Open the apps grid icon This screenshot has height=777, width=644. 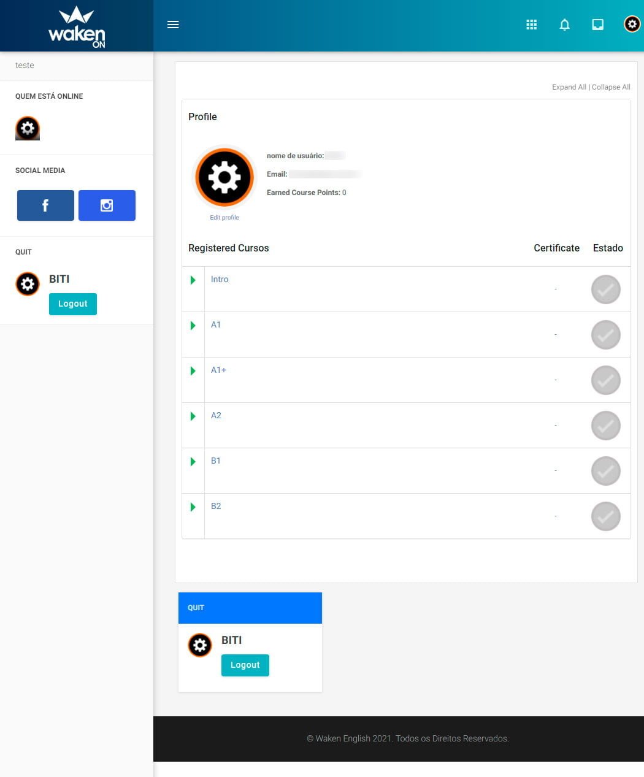click(x=532, y=25)
